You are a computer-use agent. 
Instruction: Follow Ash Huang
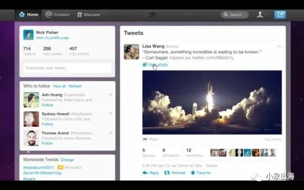[47, 105]
